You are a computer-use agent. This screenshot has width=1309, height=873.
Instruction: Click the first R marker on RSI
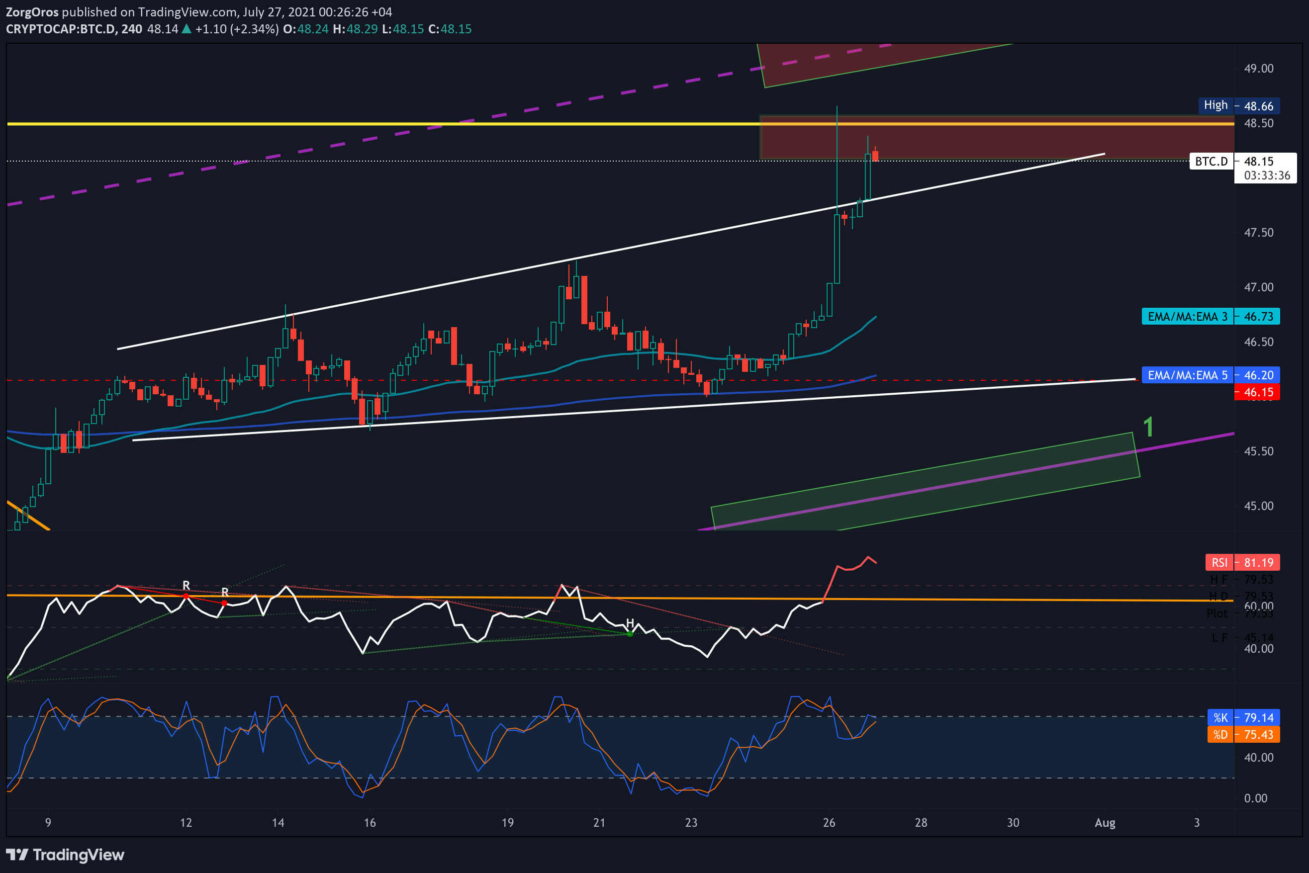186,585
